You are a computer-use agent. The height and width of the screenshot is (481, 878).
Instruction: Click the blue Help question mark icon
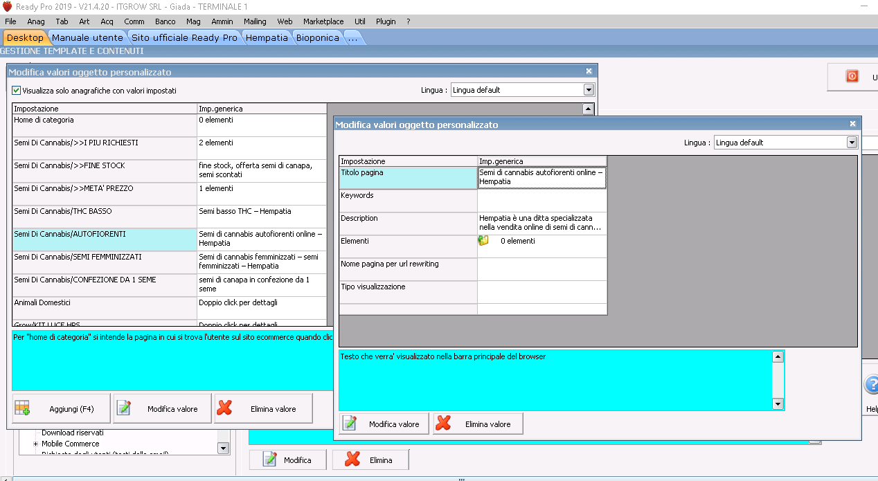click(871, 385)
